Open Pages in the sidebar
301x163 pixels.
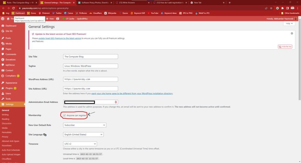[8, 49]
